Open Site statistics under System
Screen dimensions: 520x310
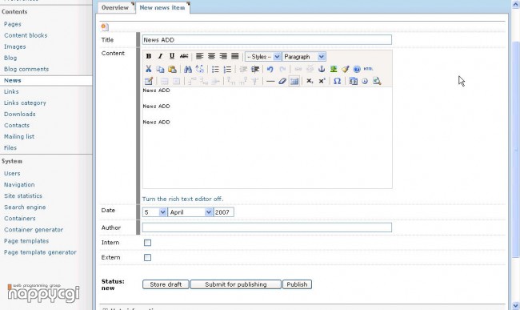coord(23,195)
